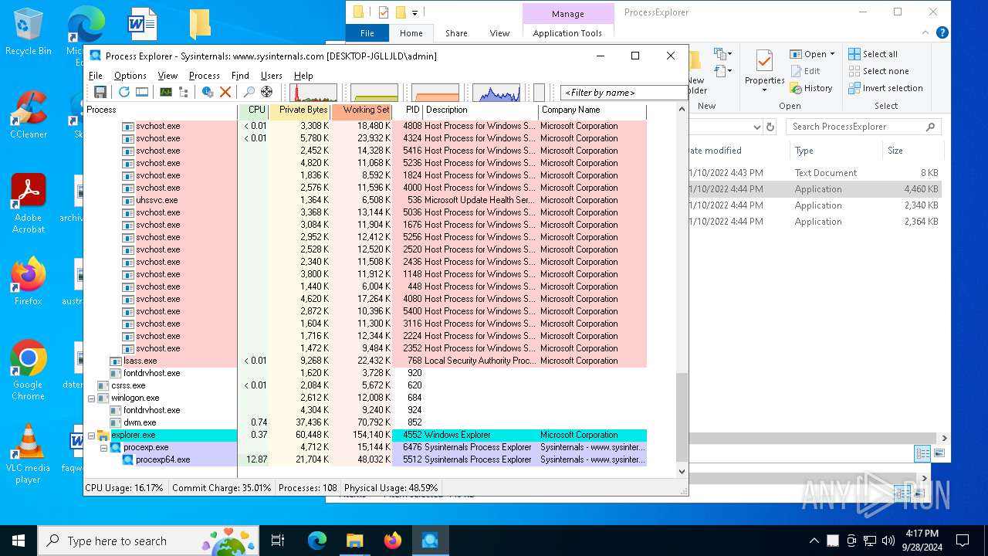The width and height of the screenshot is (988, 556).
Task: Click the Properties button in Explorer ribbon
Action: click(x=764, y=71)
